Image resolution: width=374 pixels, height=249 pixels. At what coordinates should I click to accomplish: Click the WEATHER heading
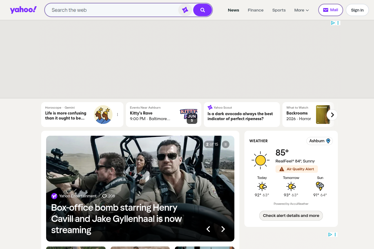coord(258,141)
